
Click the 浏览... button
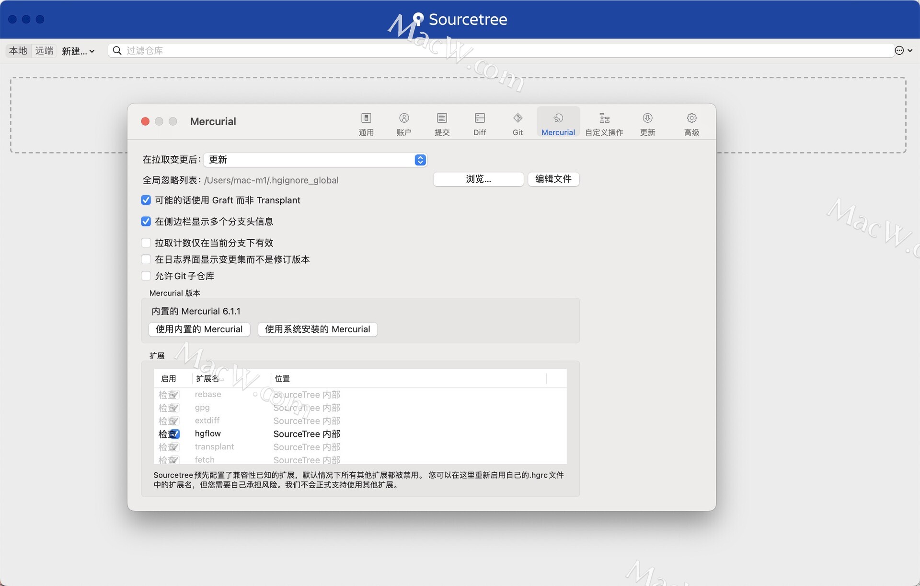pyautogui.click(x=478, y=179)
